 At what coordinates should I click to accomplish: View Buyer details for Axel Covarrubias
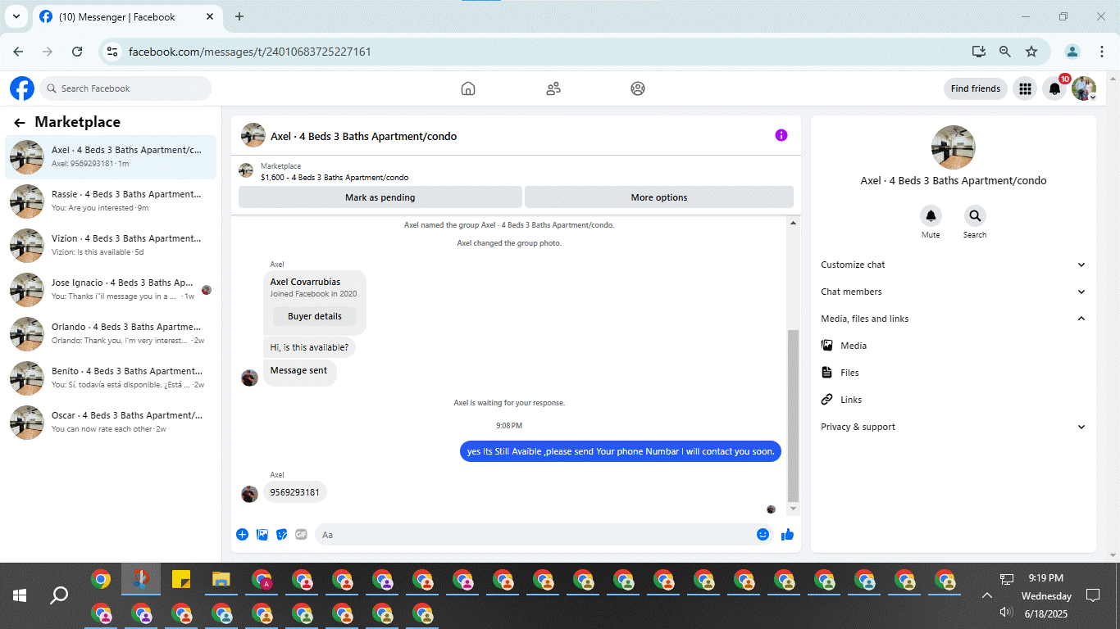click(315, 316)
